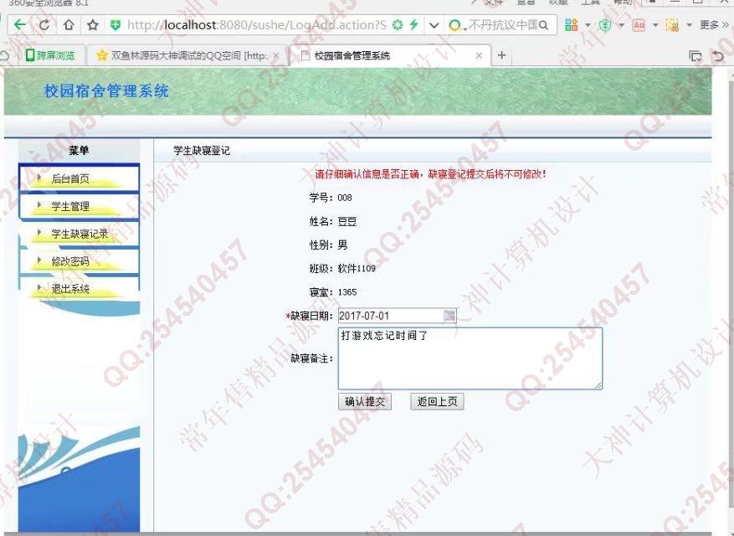This screenshot has width=734, height=536.
Task: Click the 校园宿舍管理系统 header title
Action: [106, 91]
